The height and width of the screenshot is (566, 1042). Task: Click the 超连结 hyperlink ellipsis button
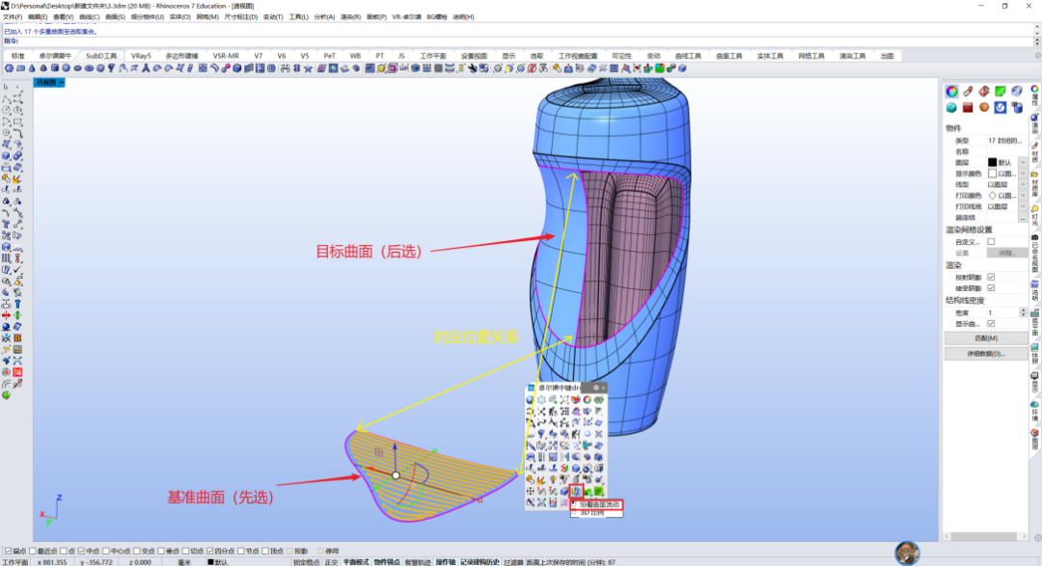pyautogui.click(x=1023, y=218)
